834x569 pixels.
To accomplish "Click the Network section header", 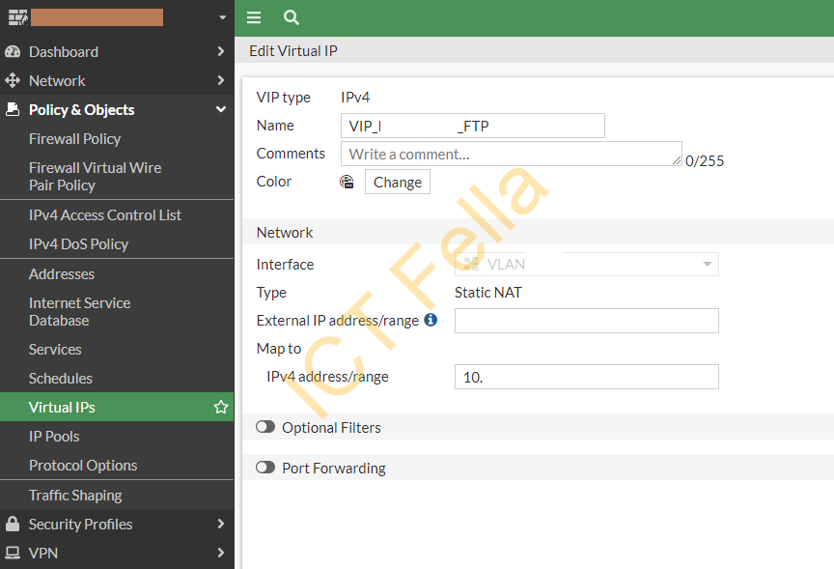I will pyautogui.click(x=285, y=232).
